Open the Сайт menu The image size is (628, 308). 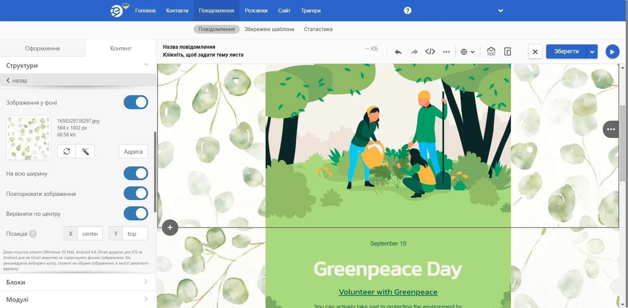284,10
